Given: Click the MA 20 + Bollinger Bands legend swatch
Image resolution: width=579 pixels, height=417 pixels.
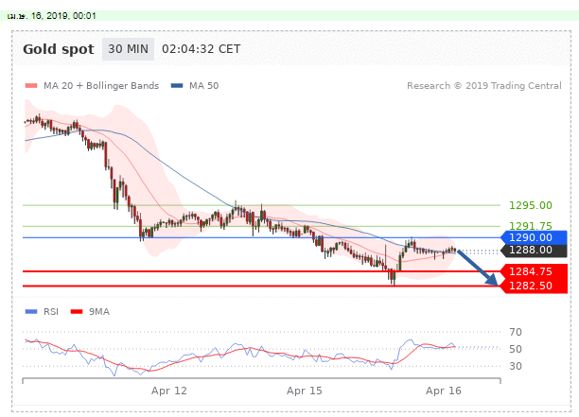Looking at the screenshot, I should 29,86.
